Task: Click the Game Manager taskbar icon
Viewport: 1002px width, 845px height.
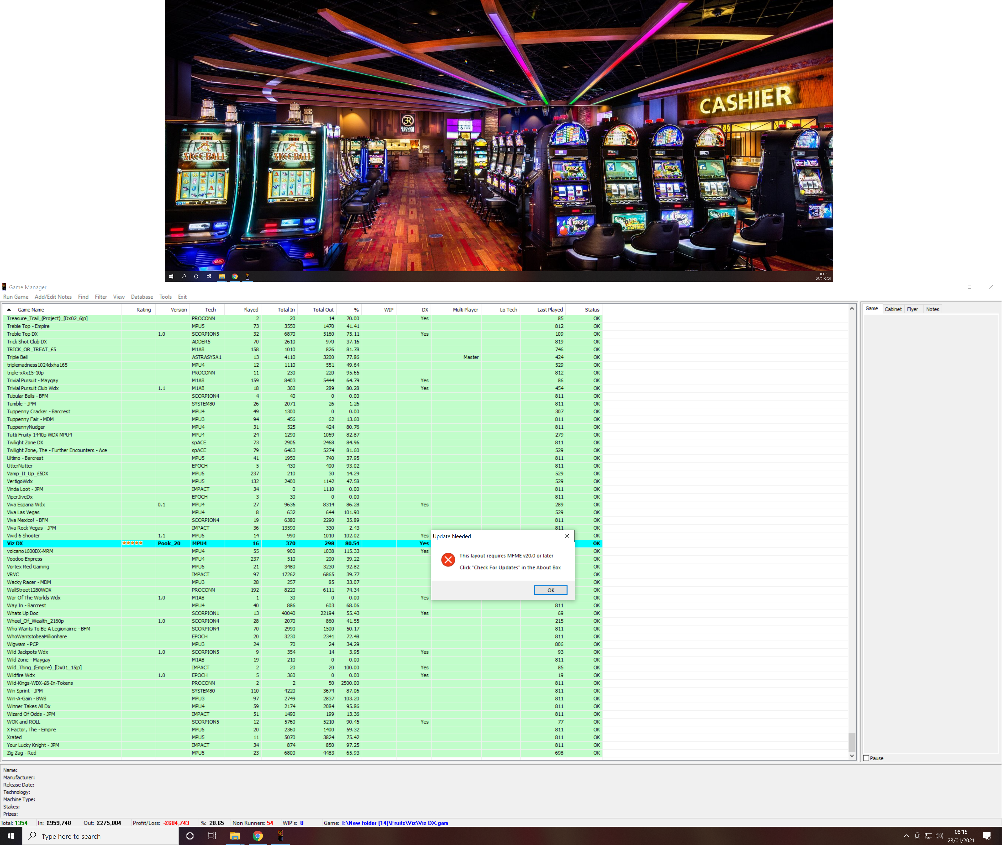Action: 280,836
